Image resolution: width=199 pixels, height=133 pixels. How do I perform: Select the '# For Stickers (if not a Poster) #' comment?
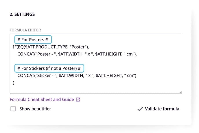(x=49, y=68)
